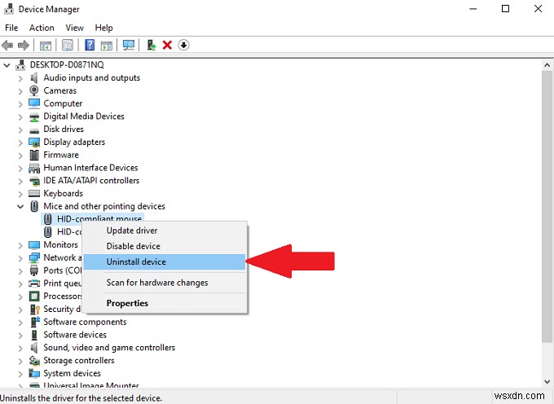Viewport: 554px width, 404px height.
Task: Click the scrollbar up arrow
Action: [547, 65]
